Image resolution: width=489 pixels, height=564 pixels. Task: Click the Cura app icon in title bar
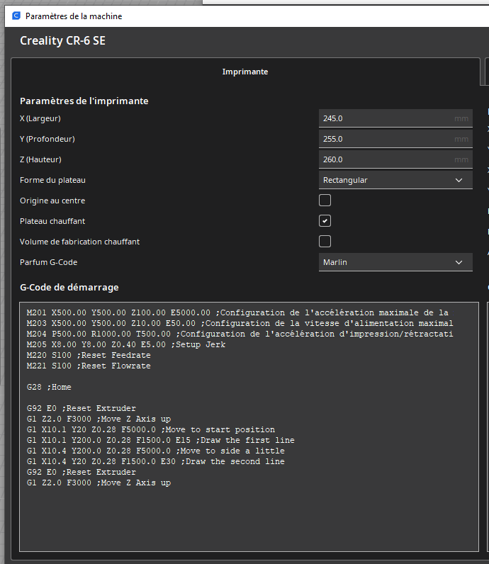point(16,16)
